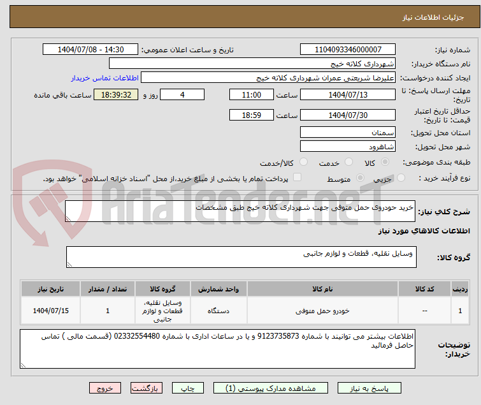Click the توضیحات خریدار notes textarea

click(217, 349)
